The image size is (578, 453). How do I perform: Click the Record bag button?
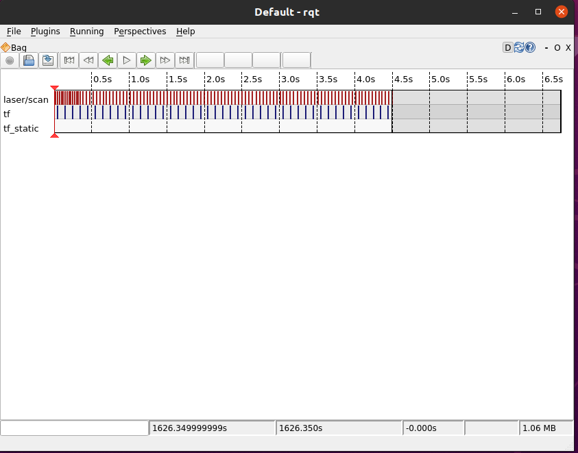pyautogui.click(x=10, y=60)
